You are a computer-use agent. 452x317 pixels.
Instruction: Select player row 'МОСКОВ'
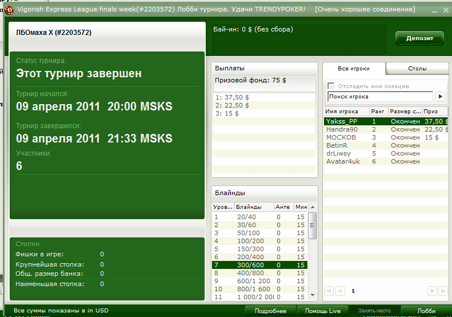(386, 137)
